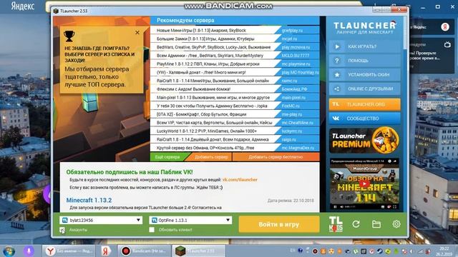Click the share icon beside Online с друзьями
Screen dimensions: 458x257
click(x=337, y=89)
